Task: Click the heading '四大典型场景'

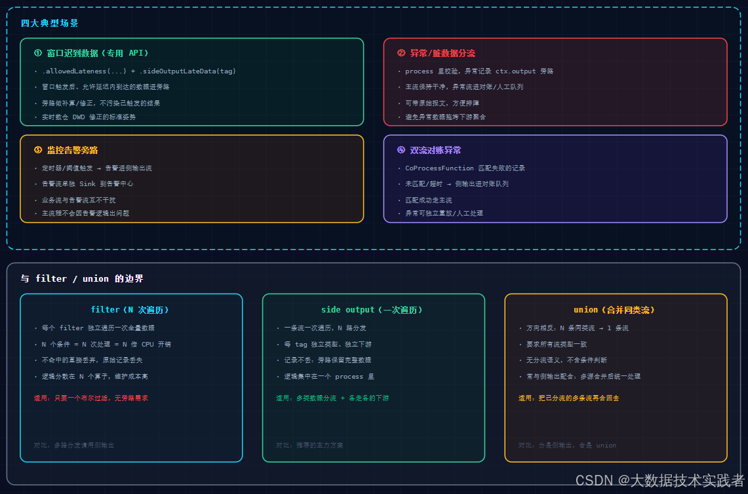Action: (x=49, y=23)
